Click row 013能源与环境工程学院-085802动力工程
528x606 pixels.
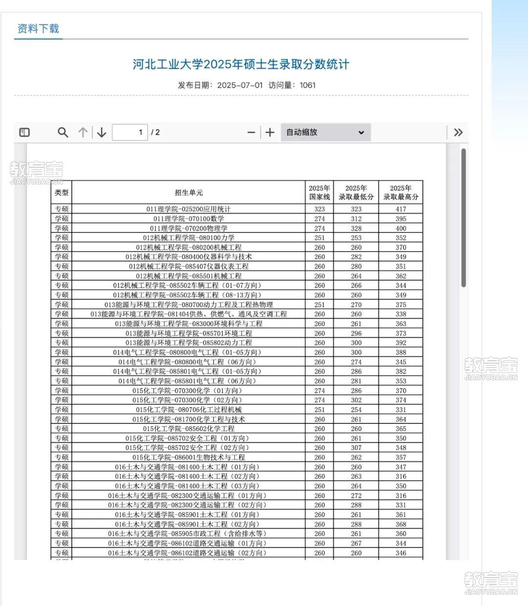point(237,343)
